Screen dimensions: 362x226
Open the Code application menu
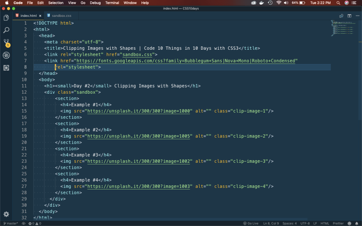tap(18, 3)
